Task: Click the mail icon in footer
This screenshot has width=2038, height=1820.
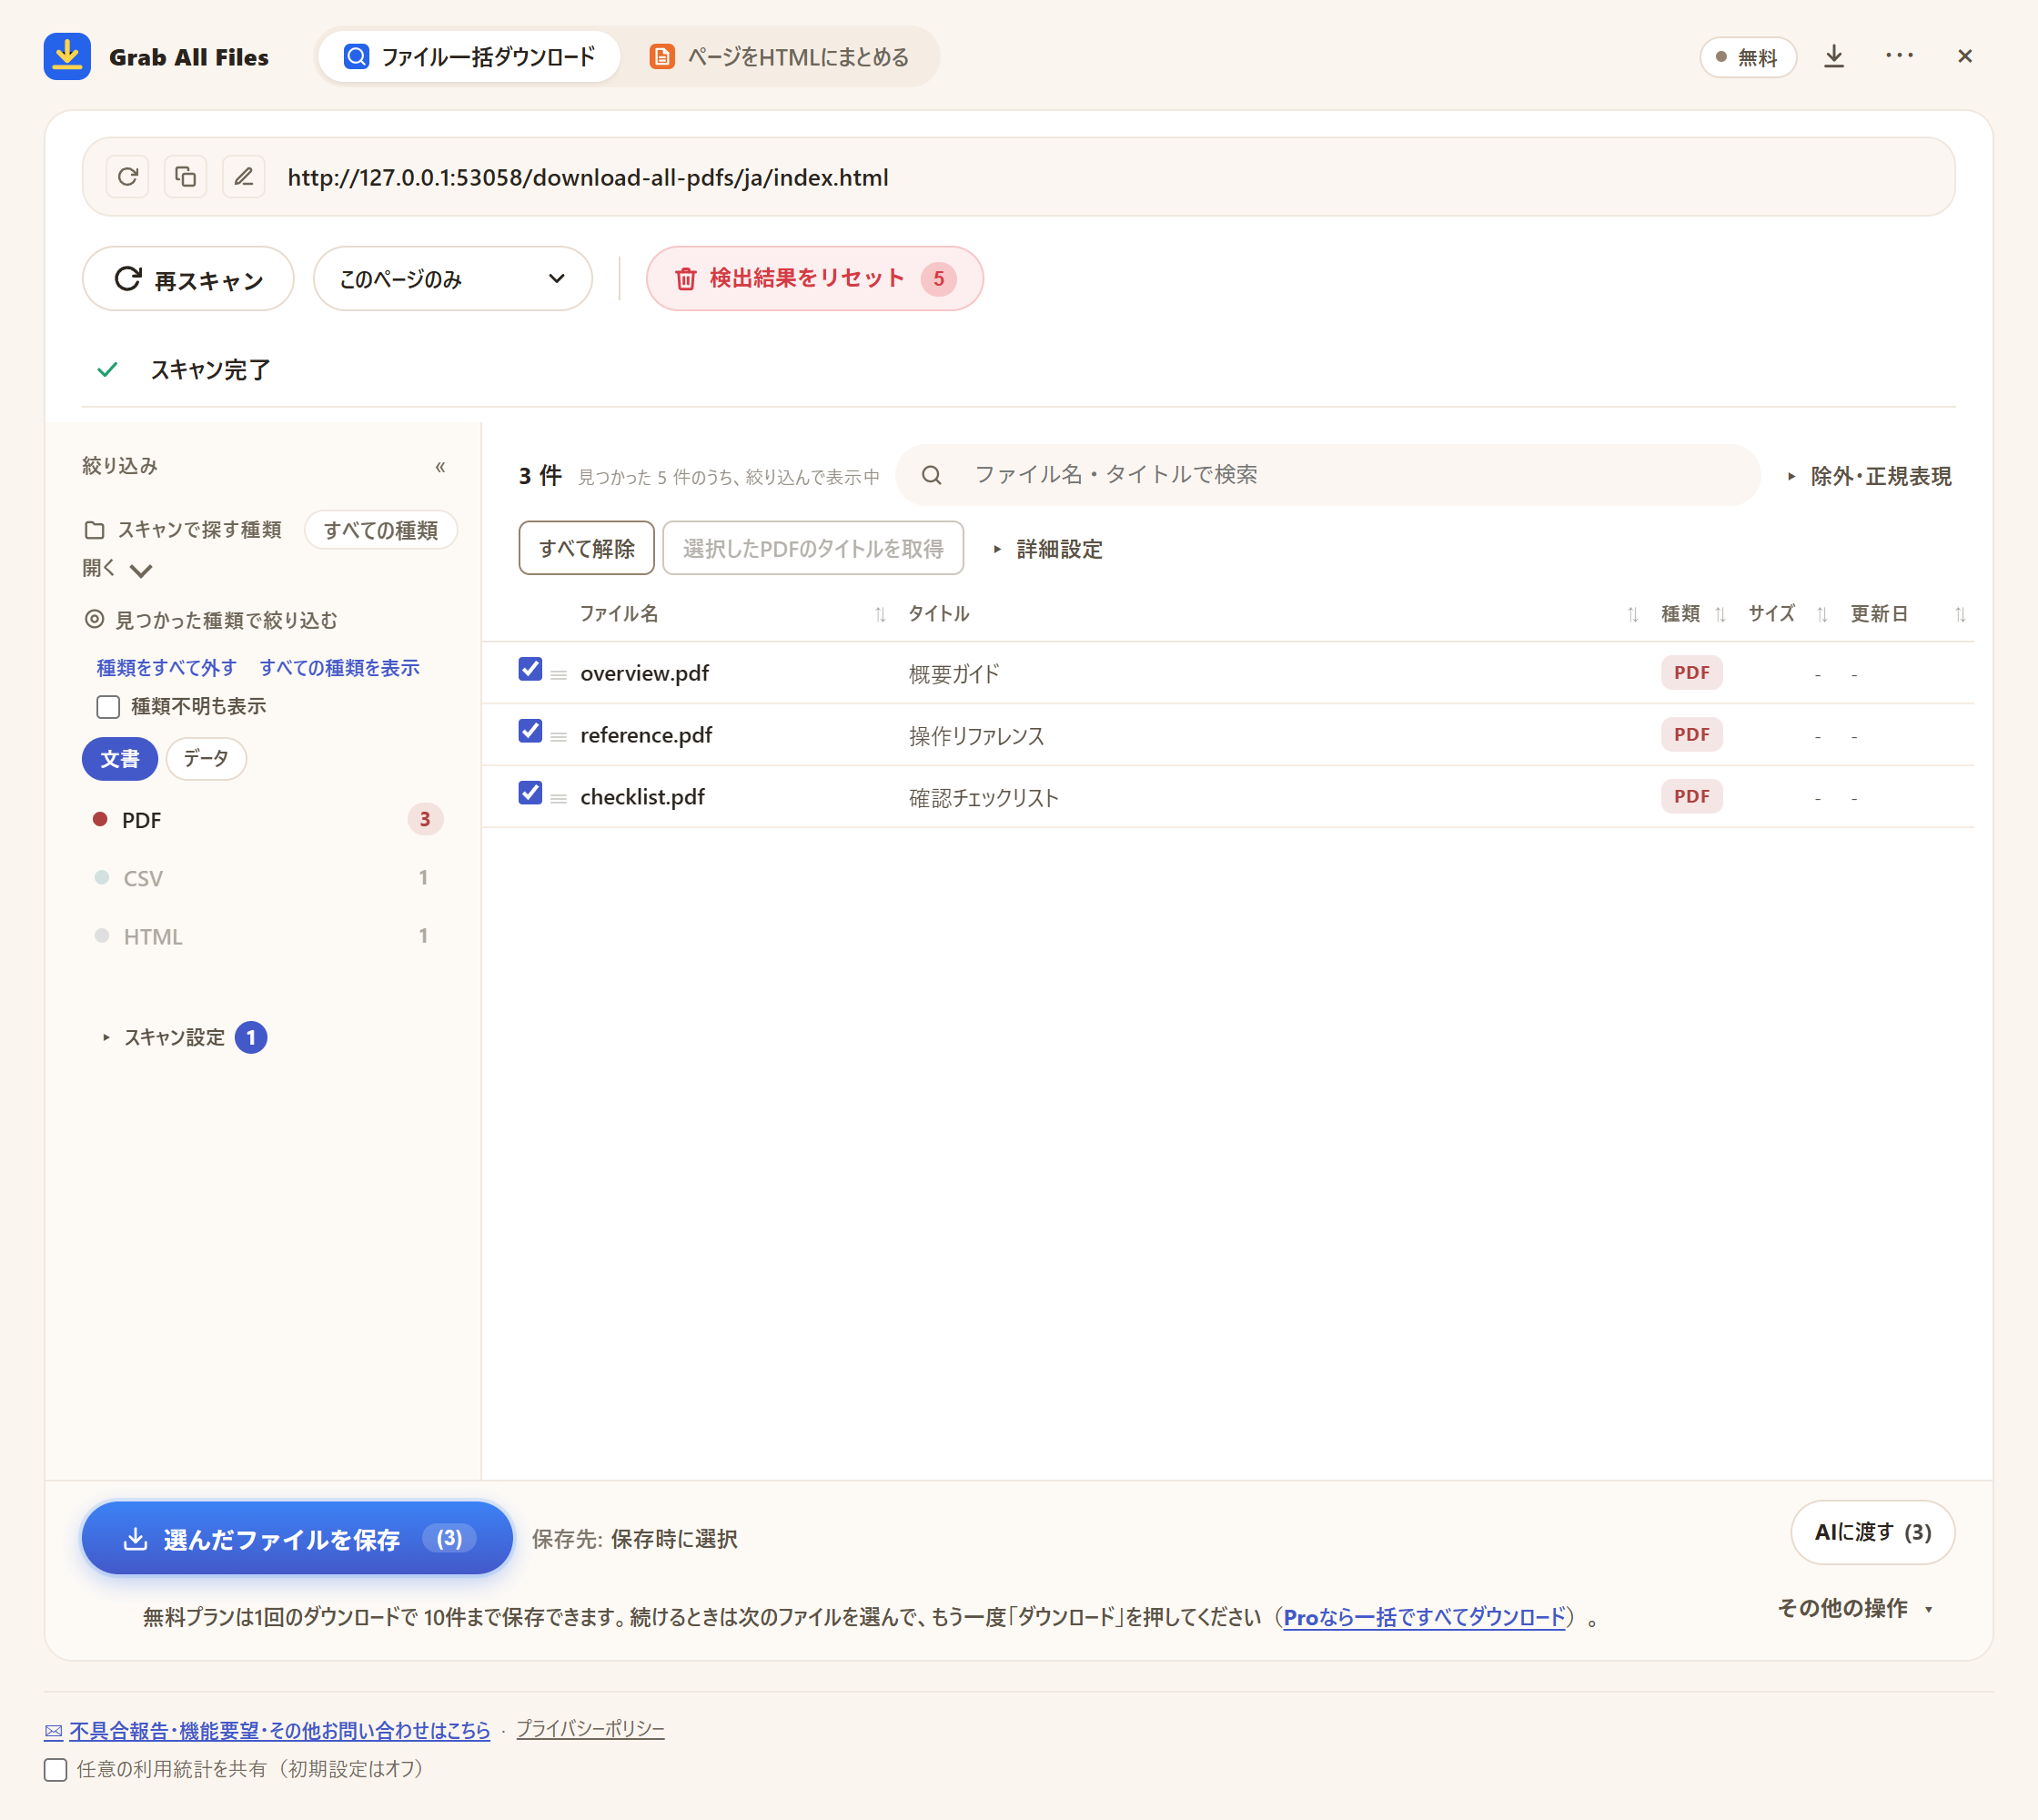Action: pos(53,1732)
